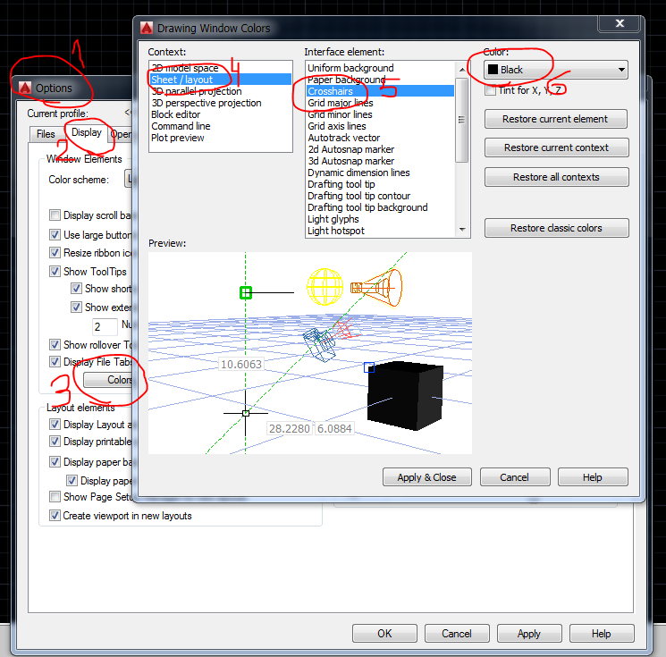Viewport: 666px width, 657px height.
Task: Click OK in the Options dialog
Action: (384, 634)
